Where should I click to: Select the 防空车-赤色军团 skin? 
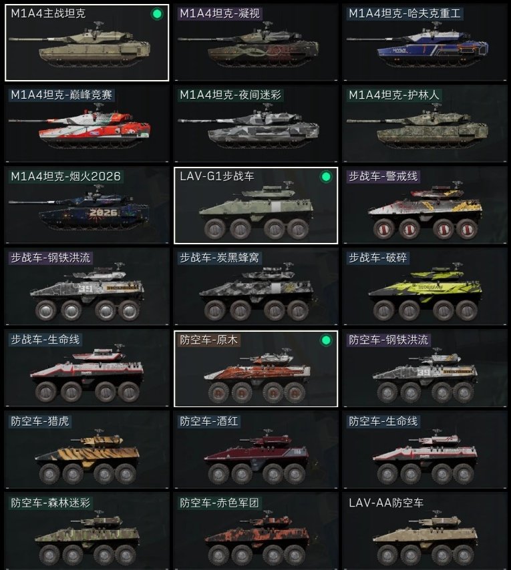click(256, 531)
